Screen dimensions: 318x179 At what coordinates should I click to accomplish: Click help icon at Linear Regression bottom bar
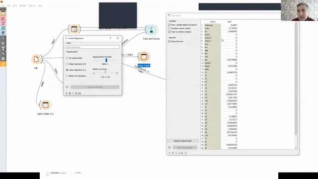click(x=66, y=93)
